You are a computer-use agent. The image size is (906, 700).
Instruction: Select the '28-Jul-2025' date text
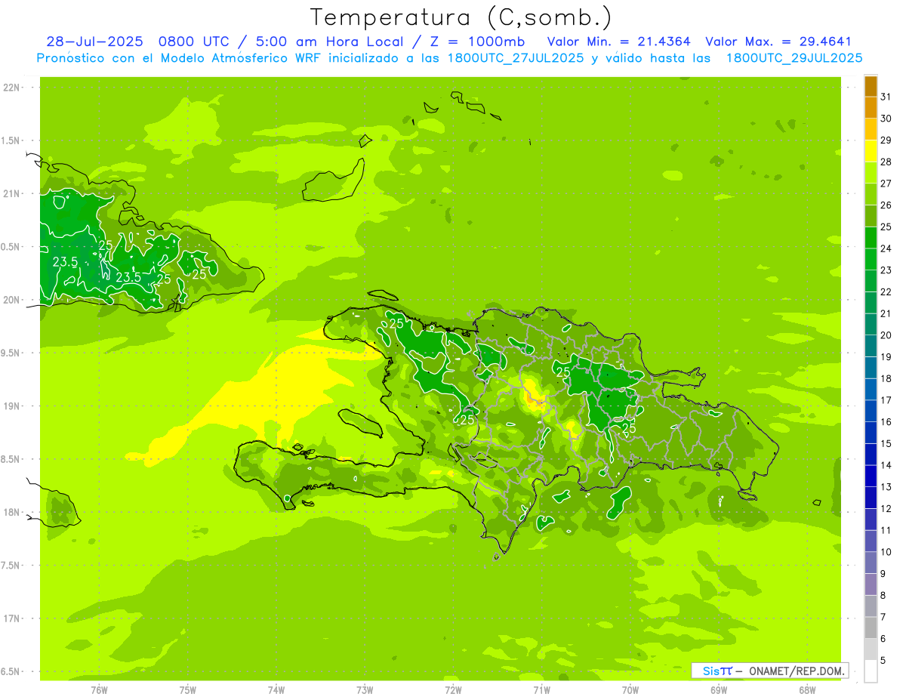(x=94, y=42)
